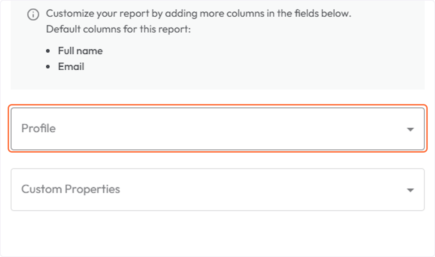The width and height of the screenshot is (435, 257).
Task: Click the info icon beside Customize text
Action: [33, 15]
